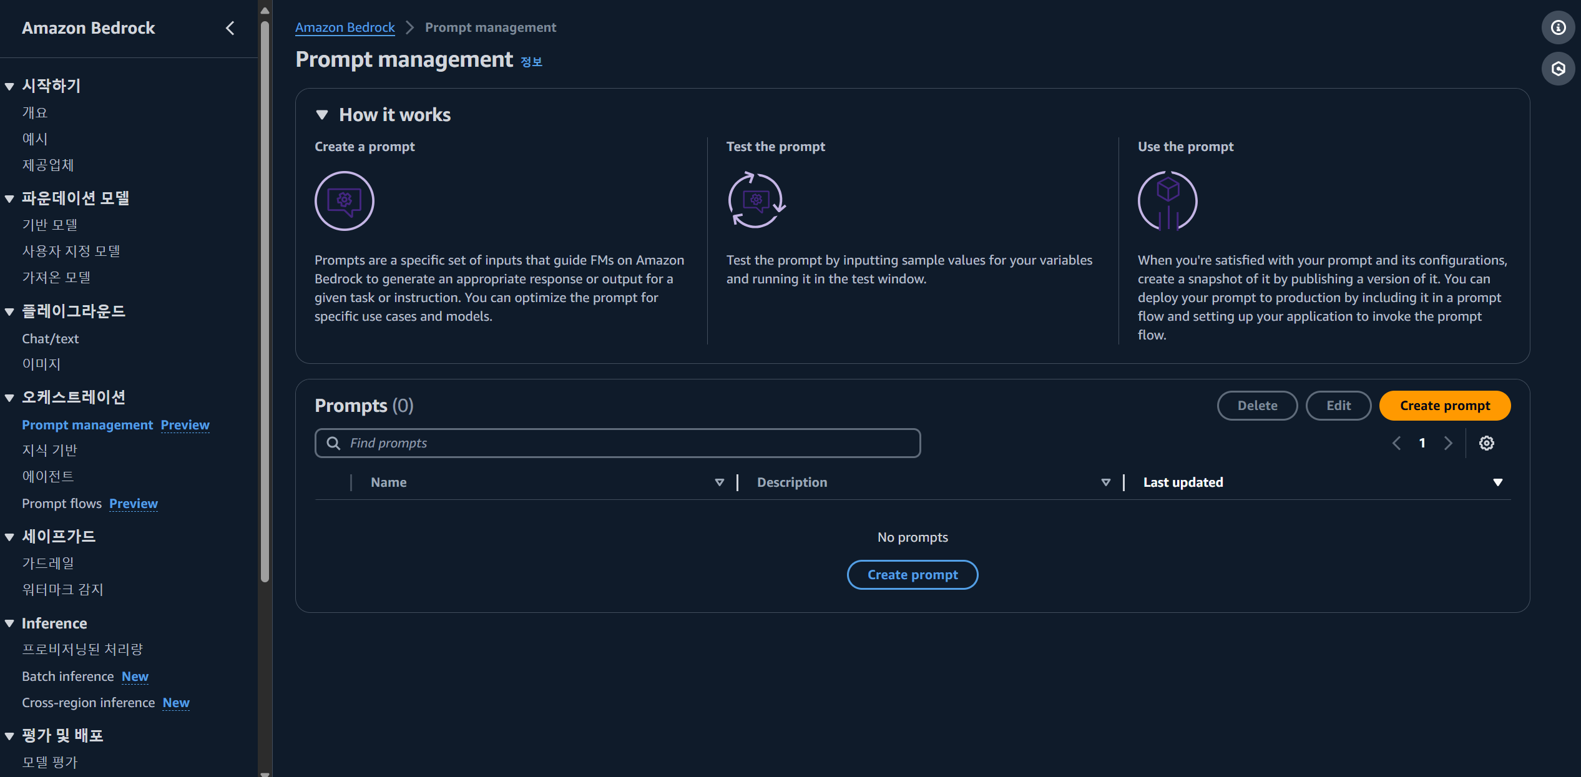Click the Test the prompt cycle icon
Viewport: 1581px width, 777px height.
tap(756, 201)
